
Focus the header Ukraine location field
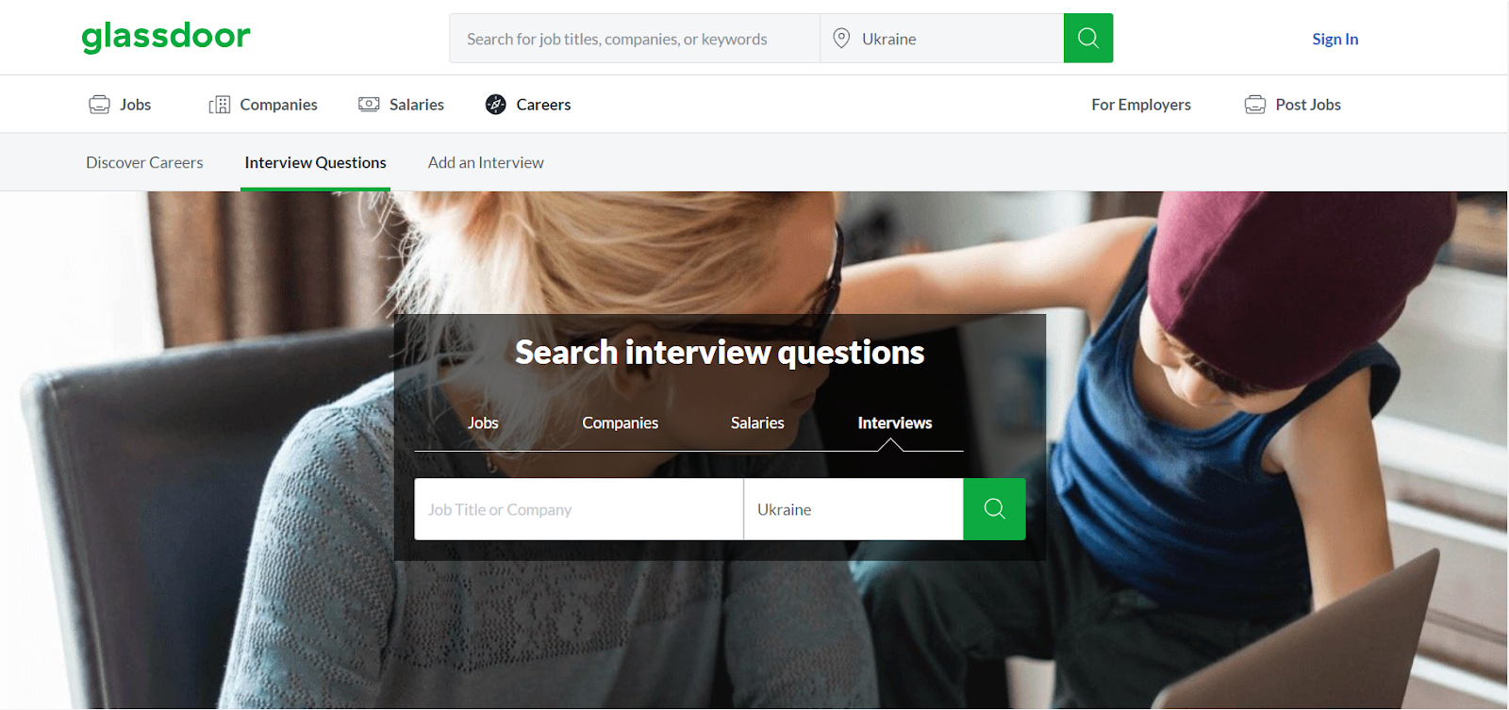point(942,39)
